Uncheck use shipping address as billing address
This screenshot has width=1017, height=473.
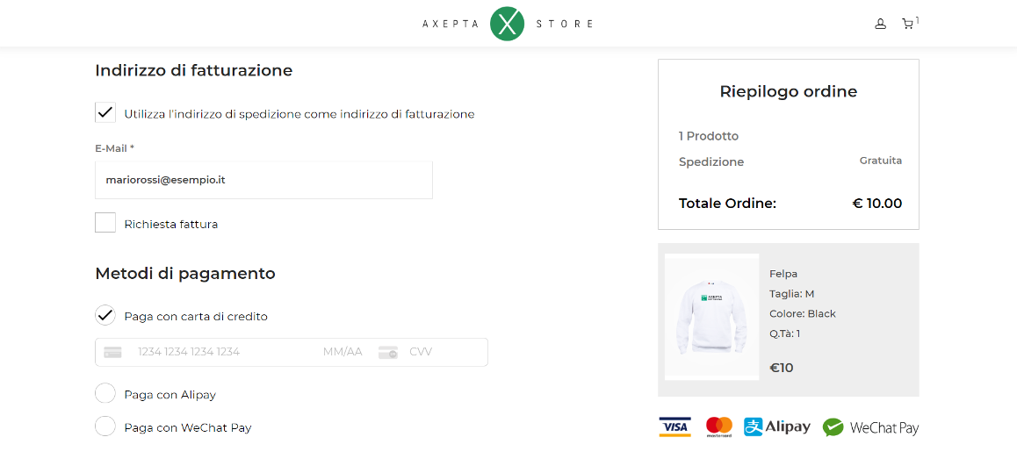point(105,112)
